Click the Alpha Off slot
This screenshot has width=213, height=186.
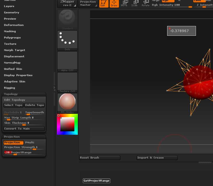click(x=67, y=61)
